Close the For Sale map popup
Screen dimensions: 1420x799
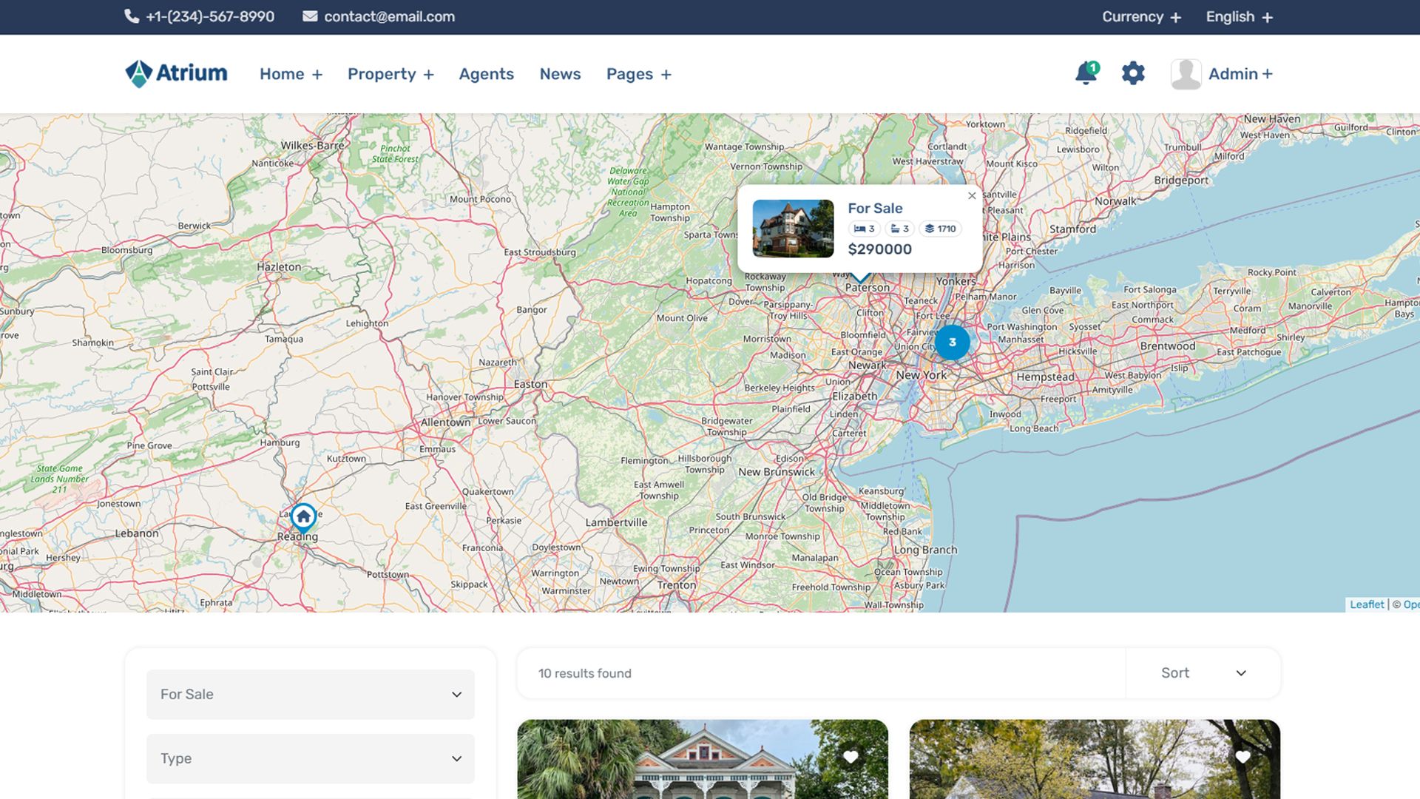click(972, 196)
